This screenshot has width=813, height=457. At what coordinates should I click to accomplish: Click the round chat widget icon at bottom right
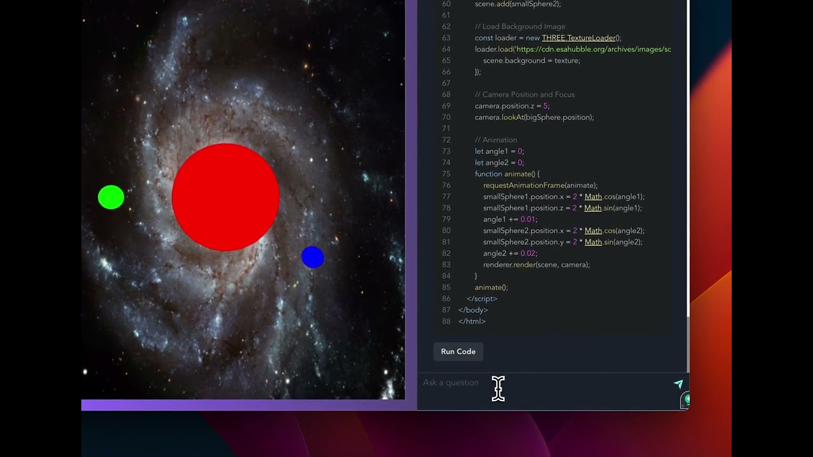coord(686,400)
